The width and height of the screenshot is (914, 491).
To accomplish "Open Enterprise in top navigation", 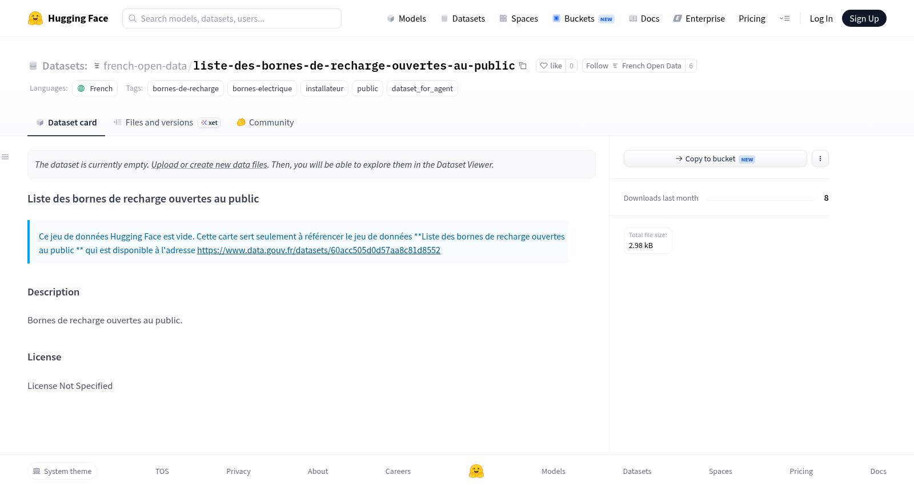I will tap(699, 18).
